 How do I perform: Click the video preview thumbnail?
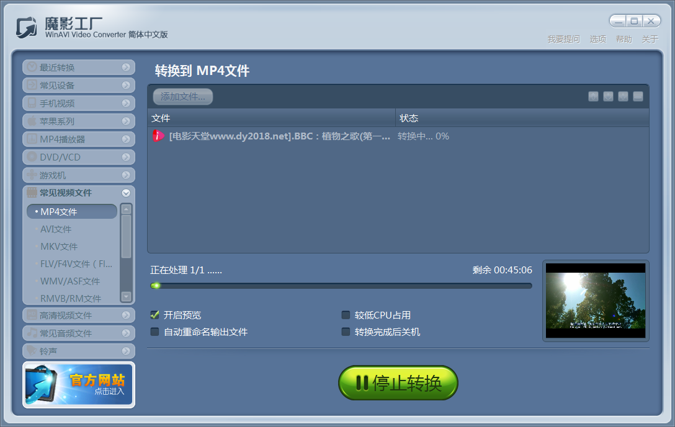pyautogui.click(x=596, y=301)
